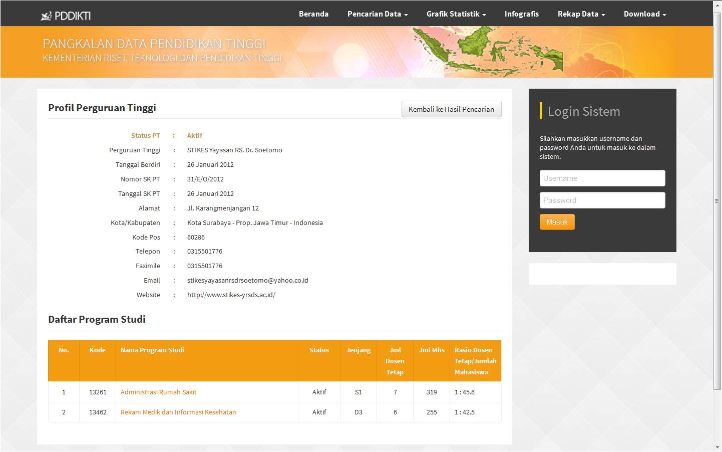The height and width of the screenshot is (452, 722).
Task: Click Kembali ke Hasil Pencarian button
Action: click(x=451, y=109)
